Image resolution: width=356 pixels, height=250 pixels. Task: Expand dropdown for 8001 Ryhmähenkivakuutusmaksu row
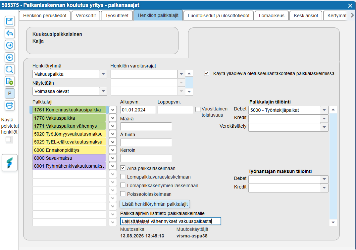click(113, 166)
